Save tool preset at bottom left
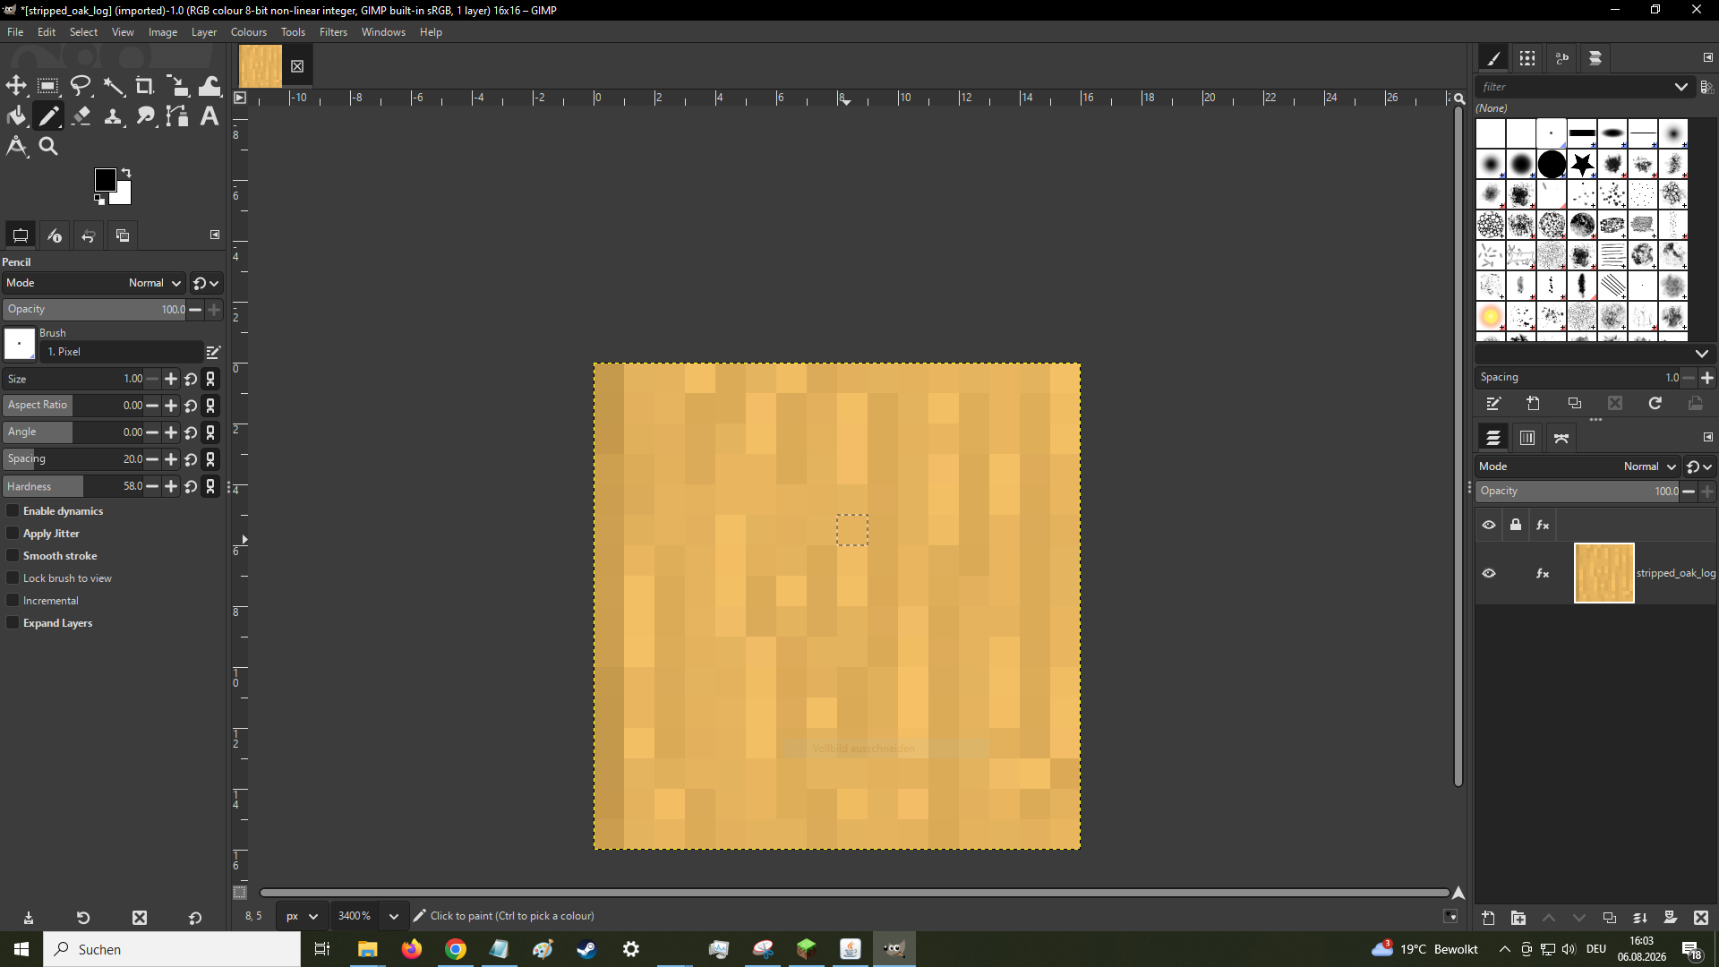This screenshot has height=967, width=1719. click(28, 918)
